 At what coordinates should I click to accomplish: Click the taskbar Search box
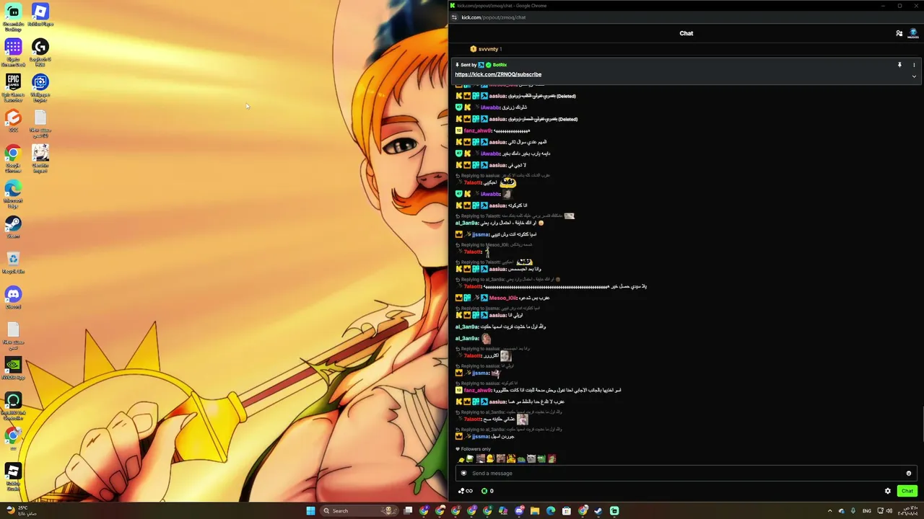point(360,510)
